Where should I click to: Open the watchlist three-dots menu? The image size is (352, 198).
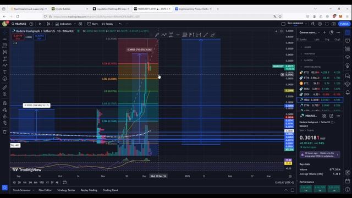click(x=338, y=32)
